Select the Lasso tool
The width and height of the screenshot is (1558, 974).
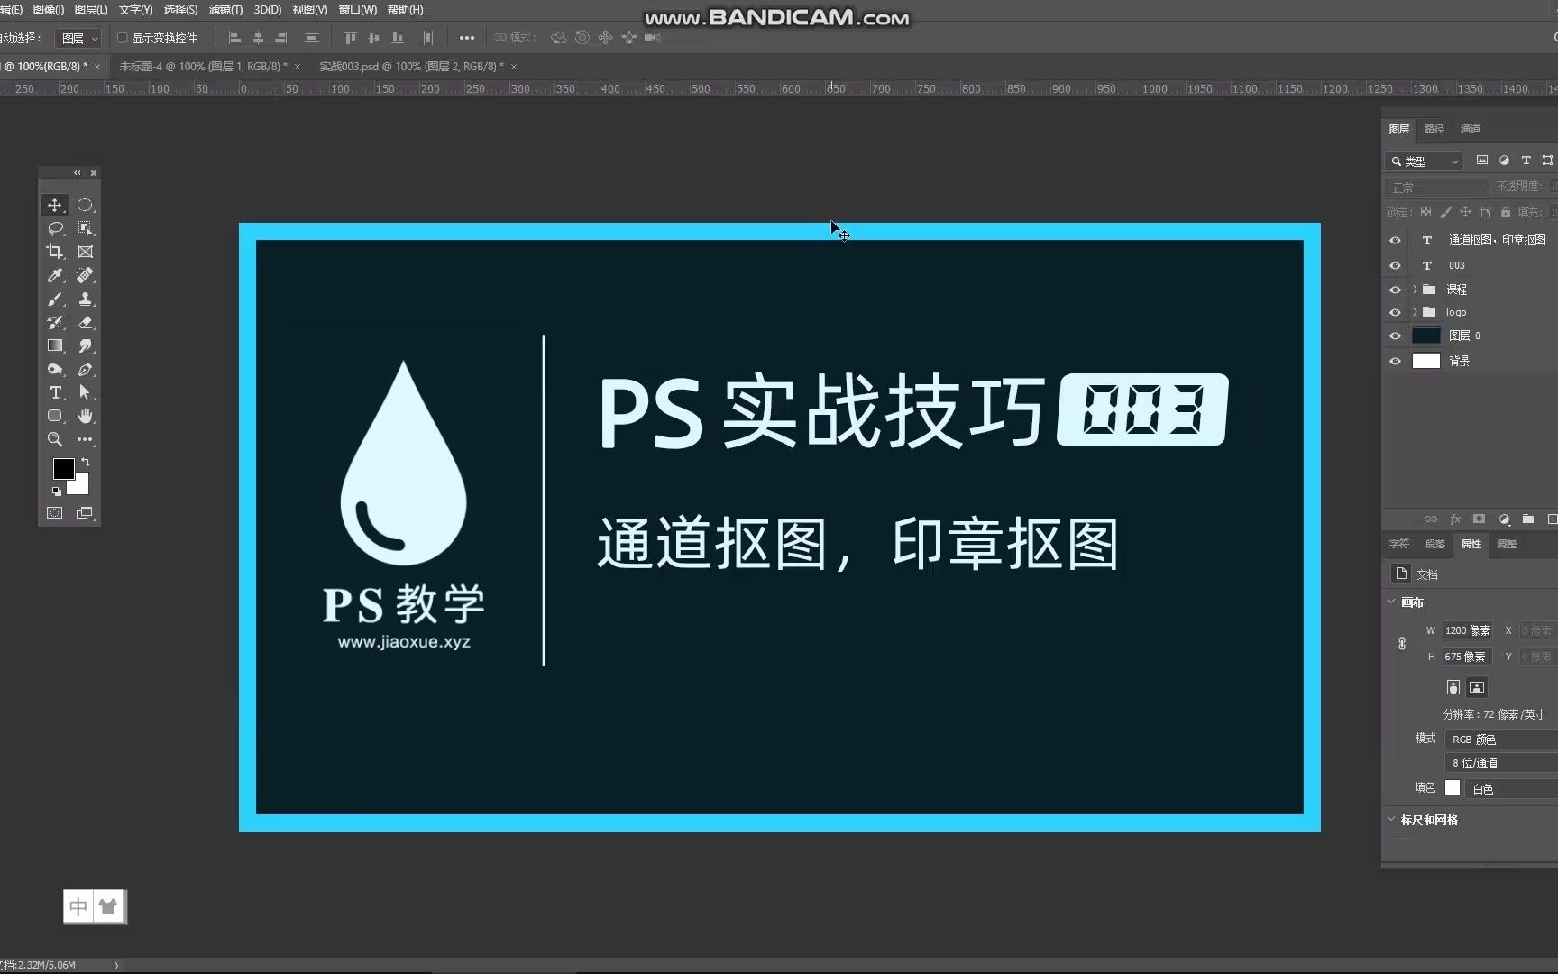[x=55, y=228]
